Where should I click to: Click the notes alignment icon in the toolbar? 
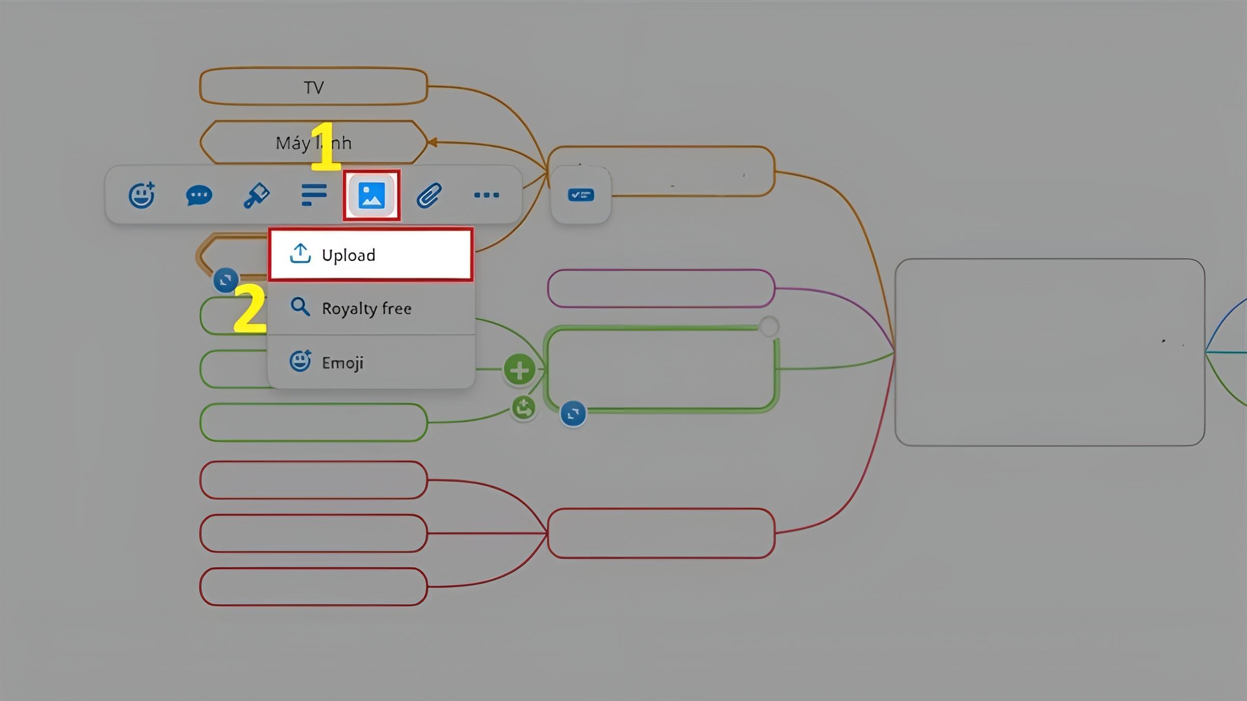pyautogui.click(x=314, y=195)
